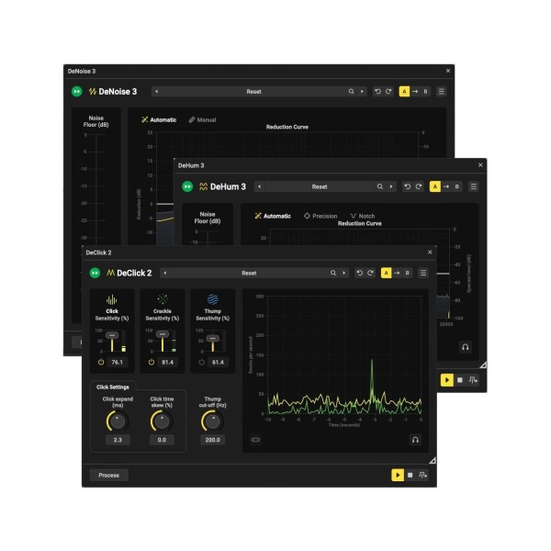551x551 pixels.
Task: Toggle DeHum 3 green bypass button
Action: (x=187, y=186)
